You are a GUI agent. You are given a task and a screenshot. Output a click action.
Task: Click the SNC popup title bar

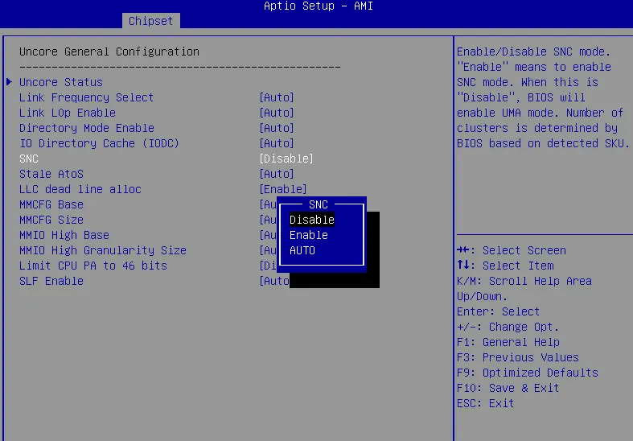coord(319,204)
